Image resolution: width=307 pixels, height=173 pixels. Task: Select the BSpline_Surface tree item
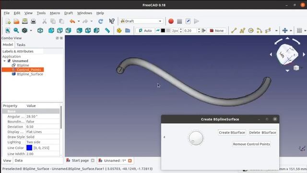tap(30, 74)
